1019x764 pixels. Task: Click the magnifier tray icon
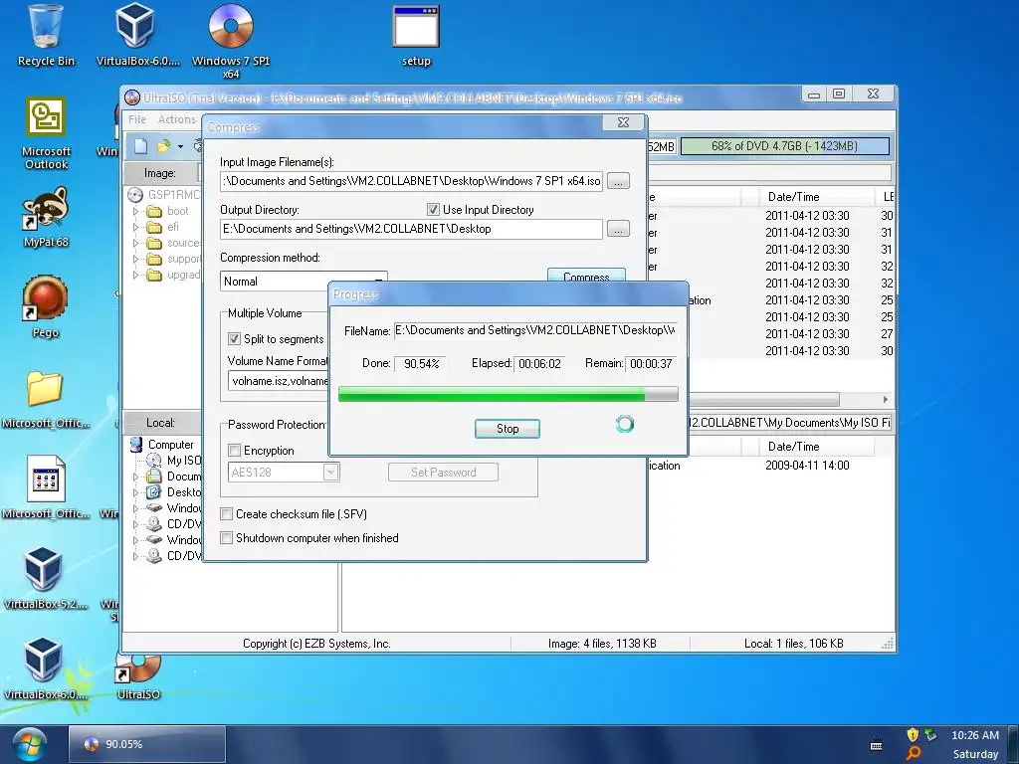click(x=914, y=754)
